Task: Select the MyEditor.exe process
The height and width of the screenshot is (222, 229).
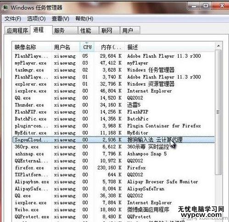Action: tap(113, 133)
